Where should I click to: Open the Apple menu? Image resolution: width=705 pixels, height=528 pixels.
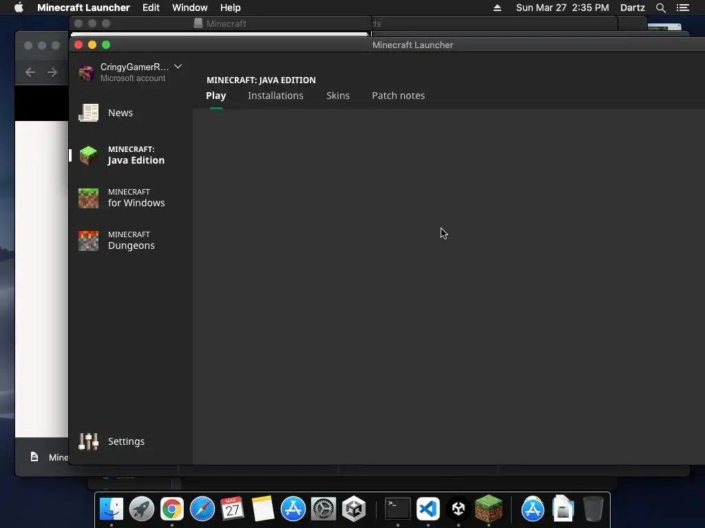coord(19,8)
